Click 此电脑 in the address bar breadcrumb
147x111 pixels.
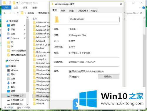click(31, 13)
